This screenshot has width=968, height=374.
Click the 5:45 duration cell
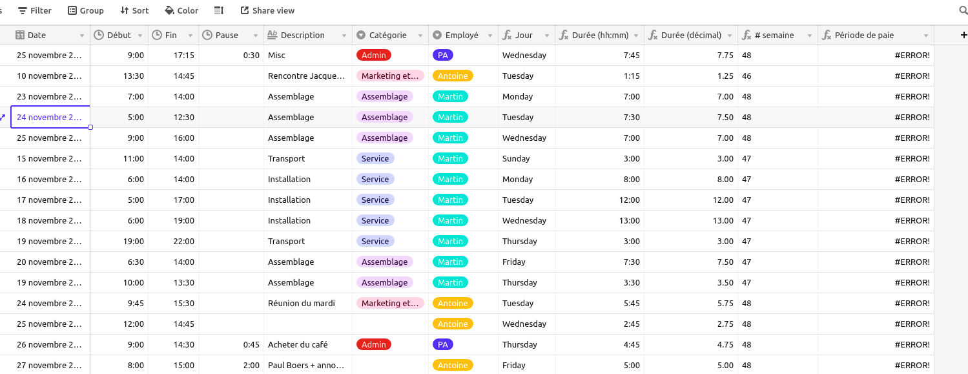pos(599,304)
